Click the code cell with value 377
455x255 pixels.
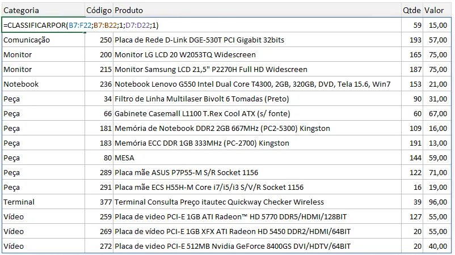pos(99,202)
